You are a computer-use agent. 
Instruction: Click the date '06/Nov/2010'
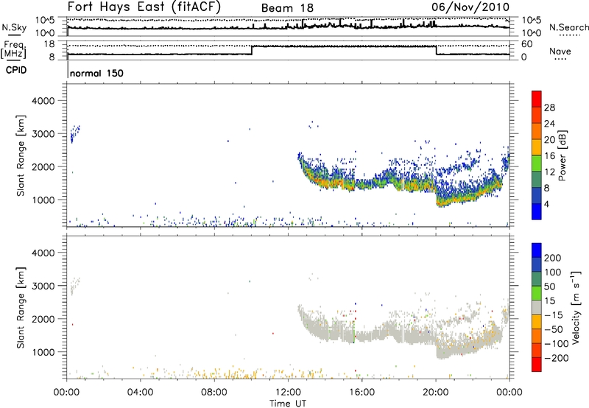pyautogui.click(x=470, y=7)
